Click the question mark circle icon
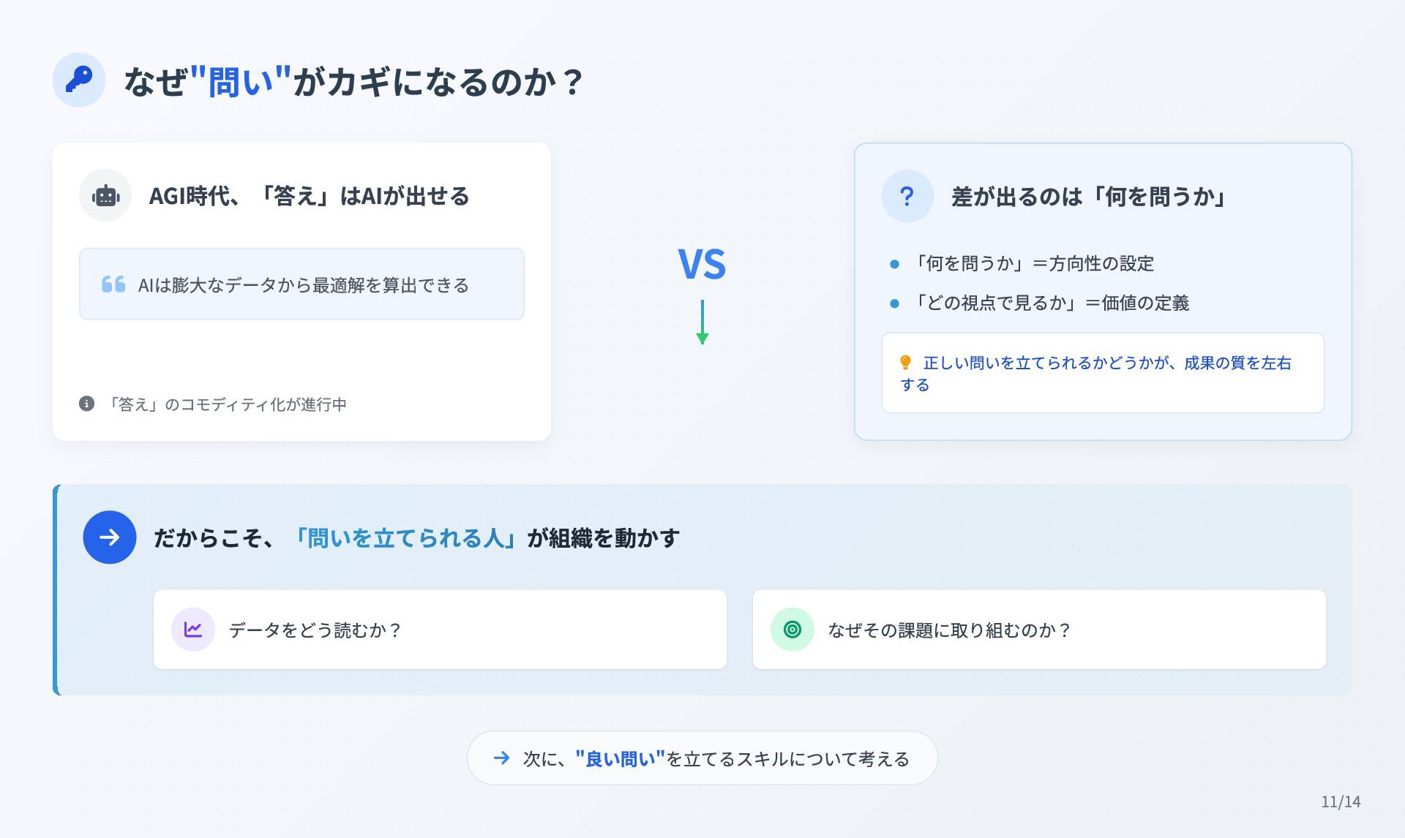1405x838 pixels. [x=907, y=196]
